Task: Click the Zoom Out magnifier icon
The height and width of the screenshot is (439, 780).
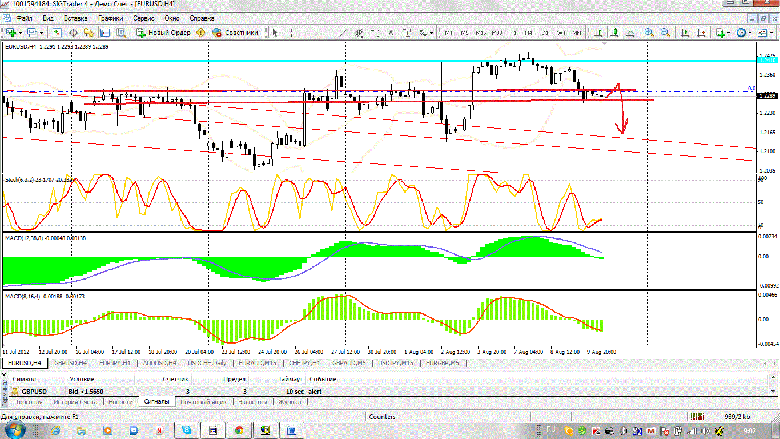Action: 665,33
